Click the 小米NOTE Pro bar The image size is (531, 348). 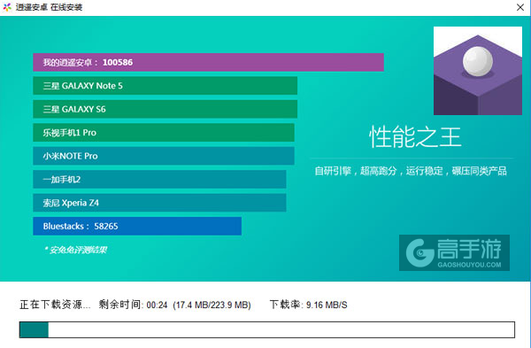click(164, 156)
